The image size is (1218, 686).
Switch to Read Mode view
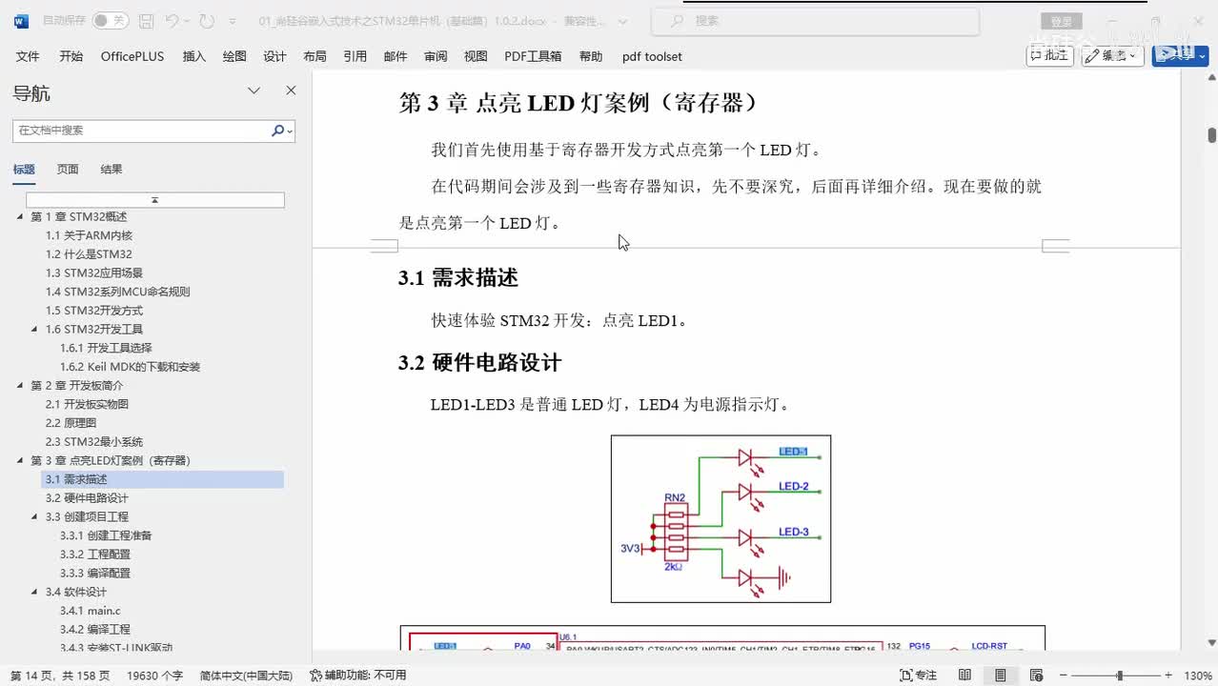[964, 675]
